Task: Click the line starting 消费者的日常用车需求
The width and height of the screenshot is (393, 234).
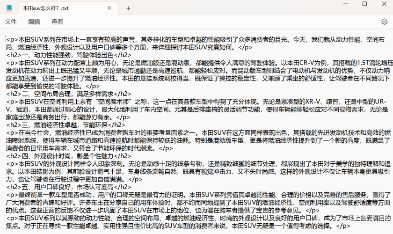Action: point(89,148)
